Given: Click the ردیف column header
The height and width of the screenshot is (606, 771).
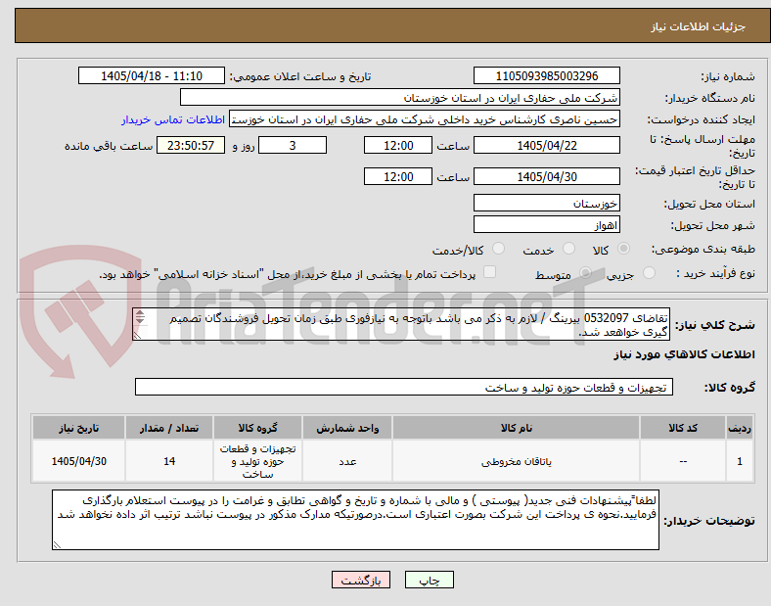Looking at the screenshot, I should click(x=740, y=428).
